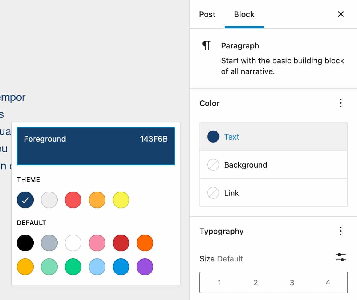This screenshot has width=357, height=300.
Task: Select font size option 2
Action: (255, 282)
